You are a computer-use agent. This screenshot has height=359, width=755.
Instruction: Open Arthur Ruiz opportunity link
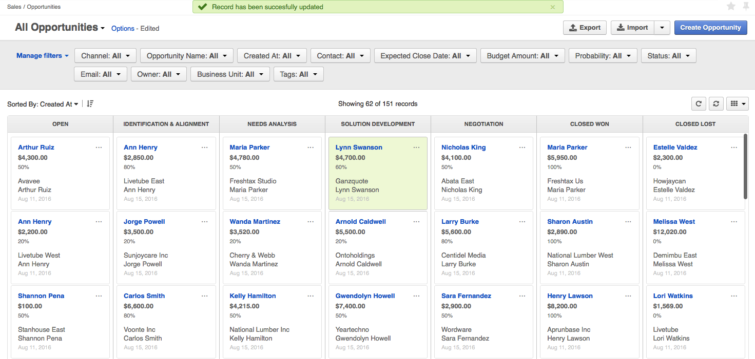tap(36, 147)
